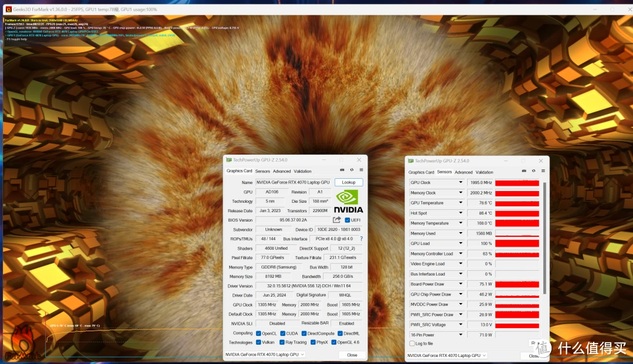Click the Sensors window vertical scrollbar
This screenshot has width=633, height=364.
point(544,238)
